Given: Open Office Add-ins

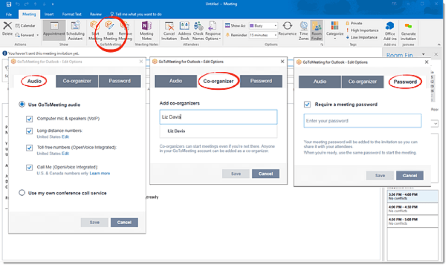Looking at the screenshot, I should (x=390, y=30).
